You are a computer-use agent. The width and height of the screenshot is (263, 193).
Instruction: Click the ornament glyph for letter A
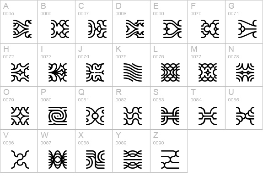[x=22, y=29]
